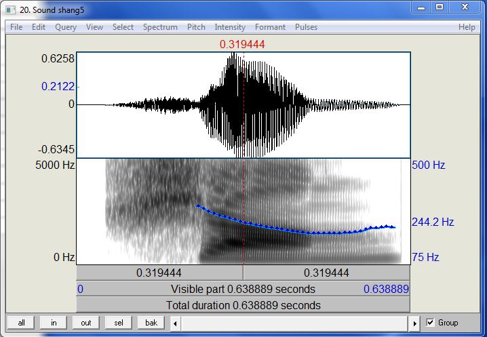Open the Formant menu

click(x=270, y=27)
